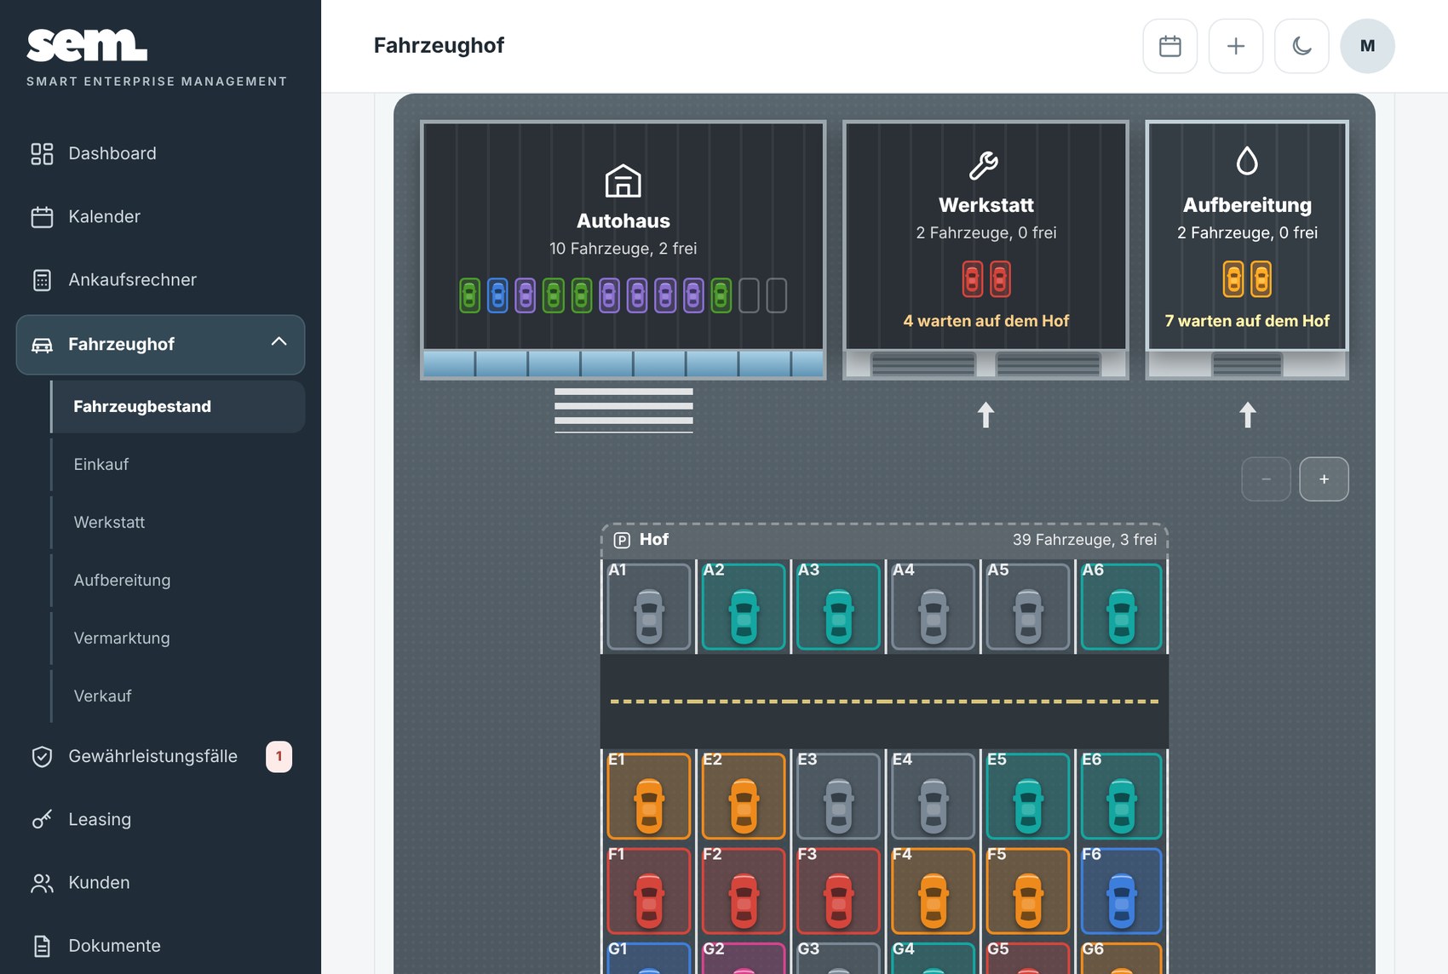Open the calendar icon in the header
Image resolution: width=1448 pixels, height=974 pixels.
1169,46
